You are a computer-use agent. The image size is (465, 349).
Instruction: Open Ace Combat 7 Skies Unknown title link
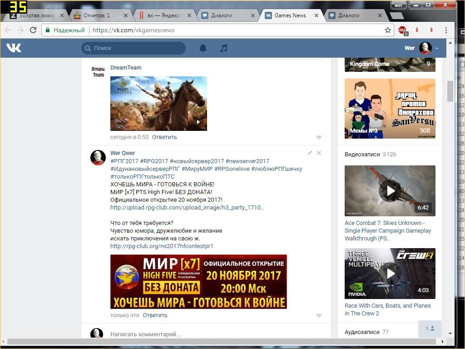pyautogui.click(x=388, y=230)
